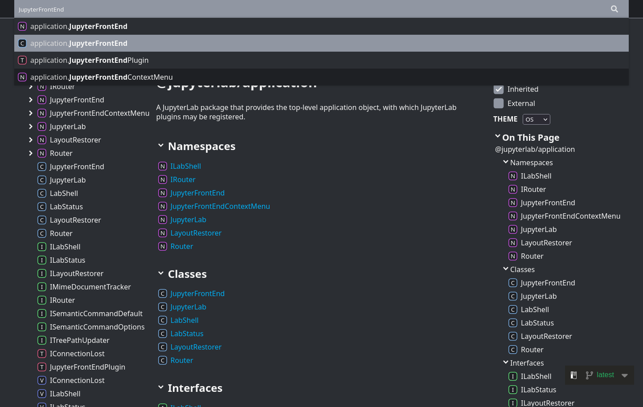Open LabStatus class link in main content
Screen dimensions: 643x407
coord(187,334)
